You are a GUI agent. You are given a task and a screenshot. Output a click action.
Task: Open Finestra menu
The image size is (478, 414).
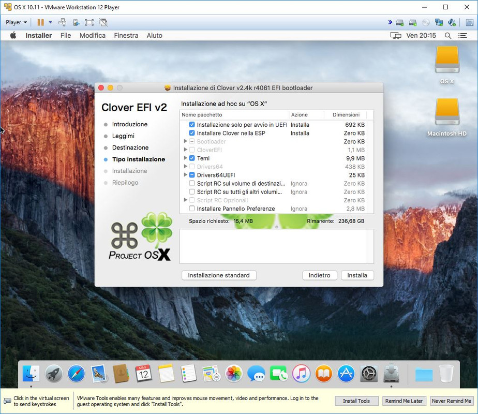(126, 36)
